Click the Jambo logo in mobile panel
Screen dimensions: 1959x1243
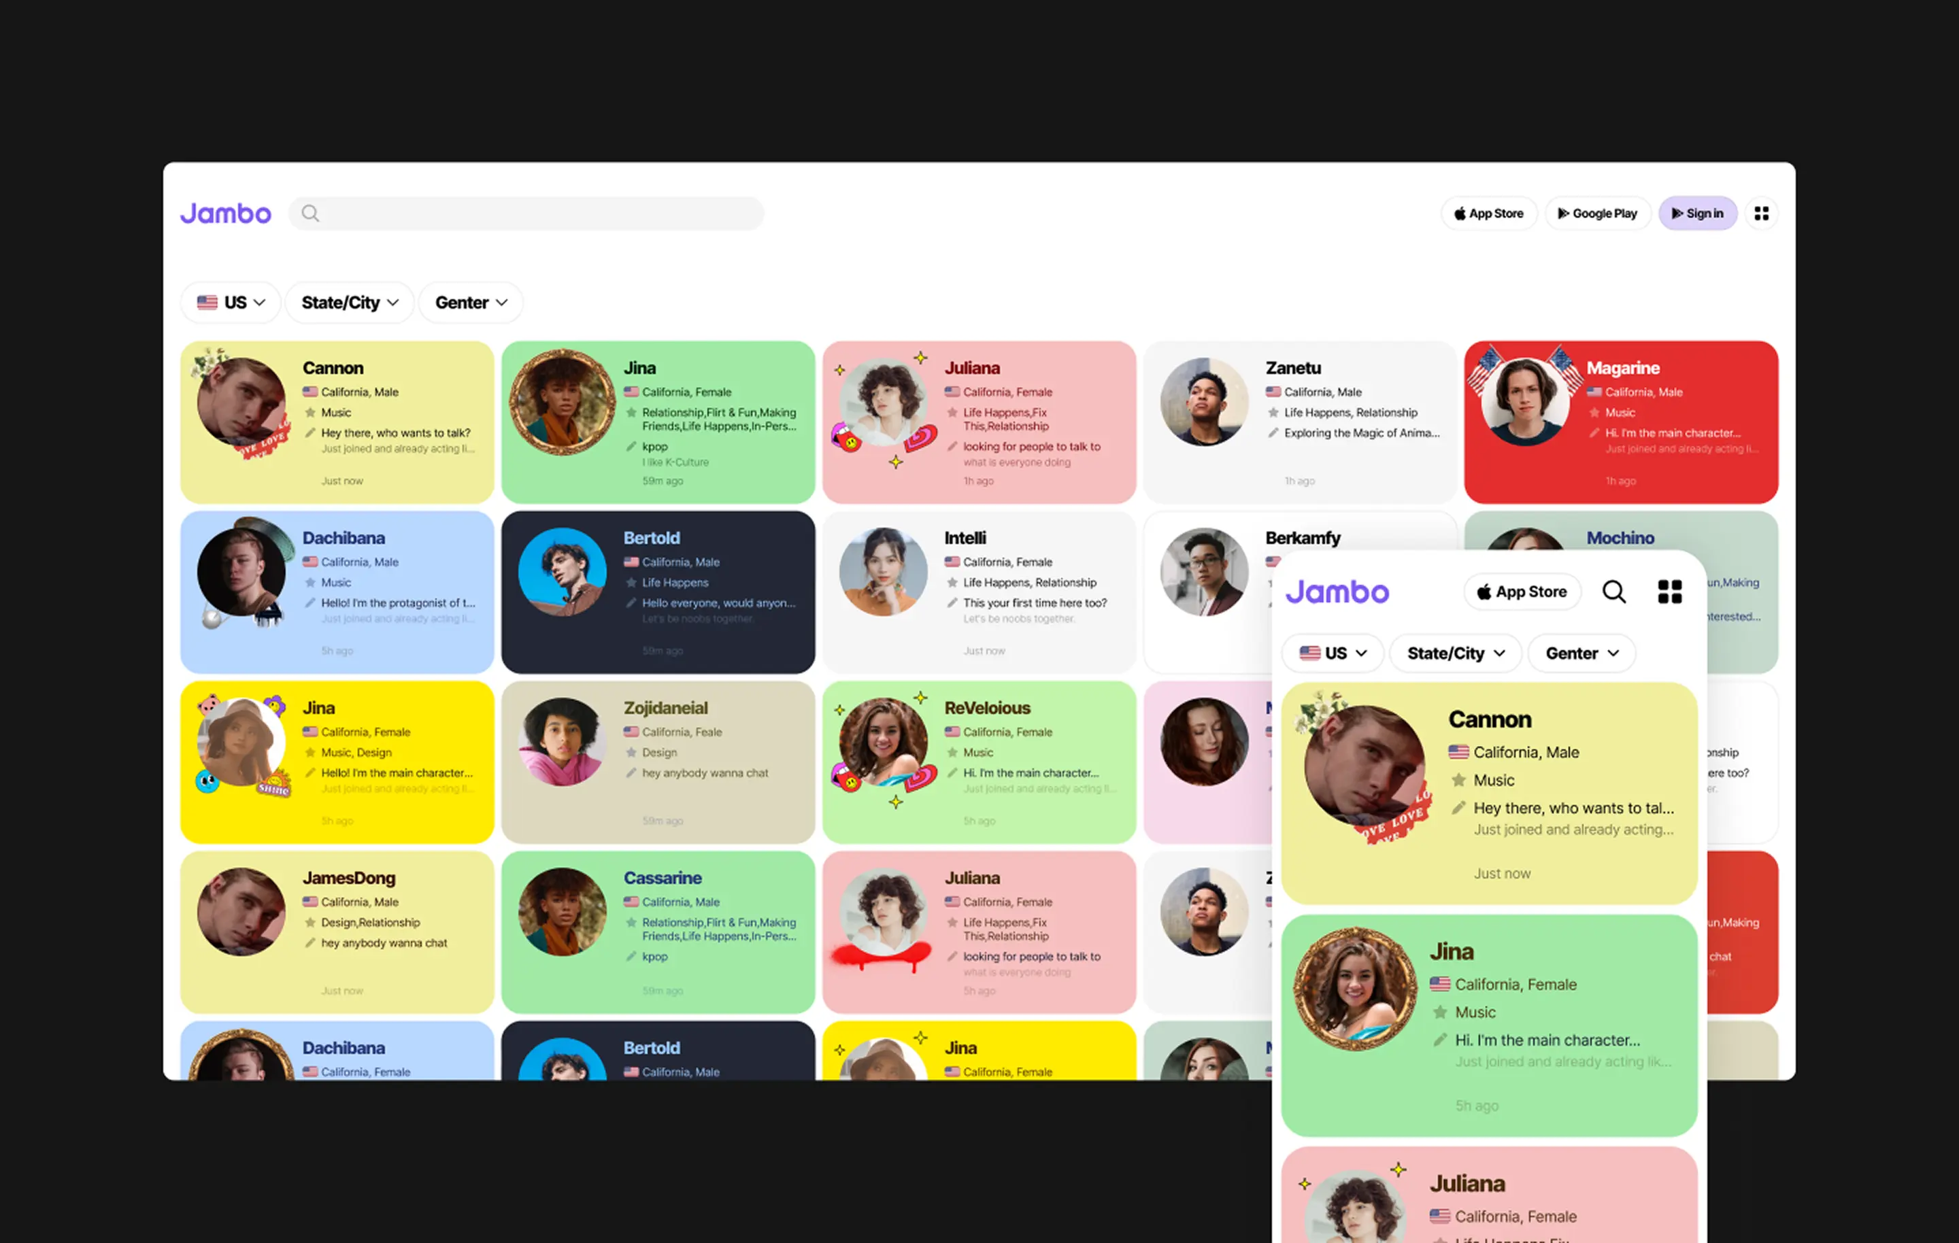[x=1337, y=592]
